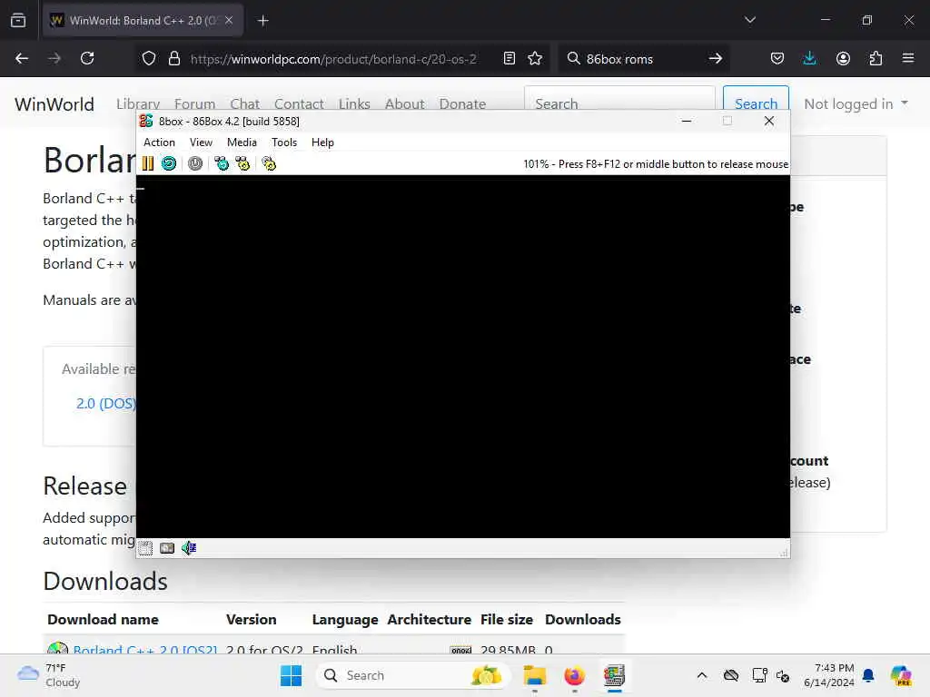This screenshot has height=697, width=930.
Task: Send Ctrl+Alt+Esc via 86Box toolbar
Action: pyautogui.click(x=242, y=163)
